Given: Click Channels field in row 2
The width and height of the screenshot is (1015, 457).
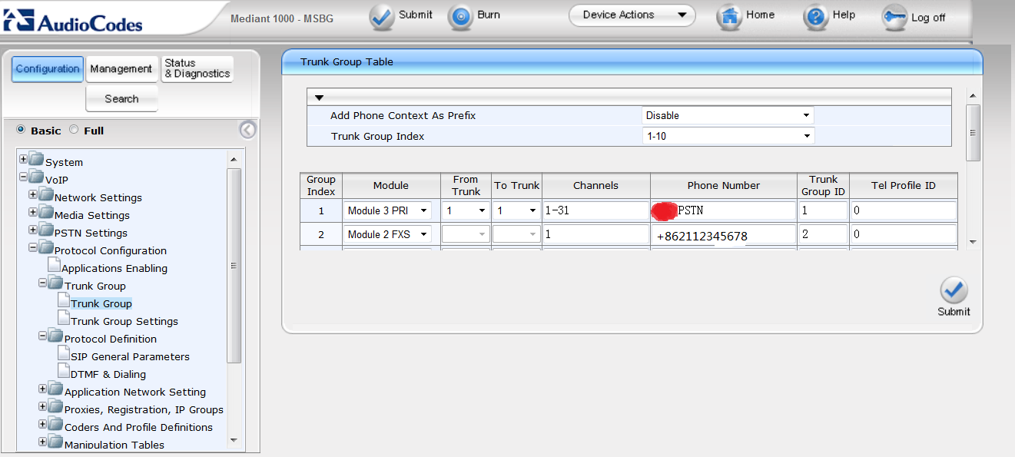Looking at the screenshot, I should [x=595, y=234].
